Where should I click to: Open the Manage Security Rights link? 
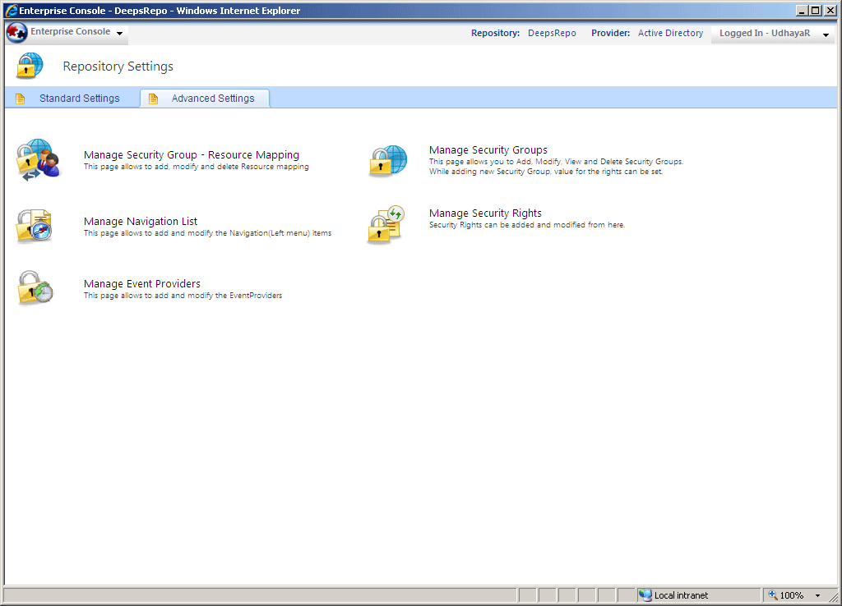485,213
